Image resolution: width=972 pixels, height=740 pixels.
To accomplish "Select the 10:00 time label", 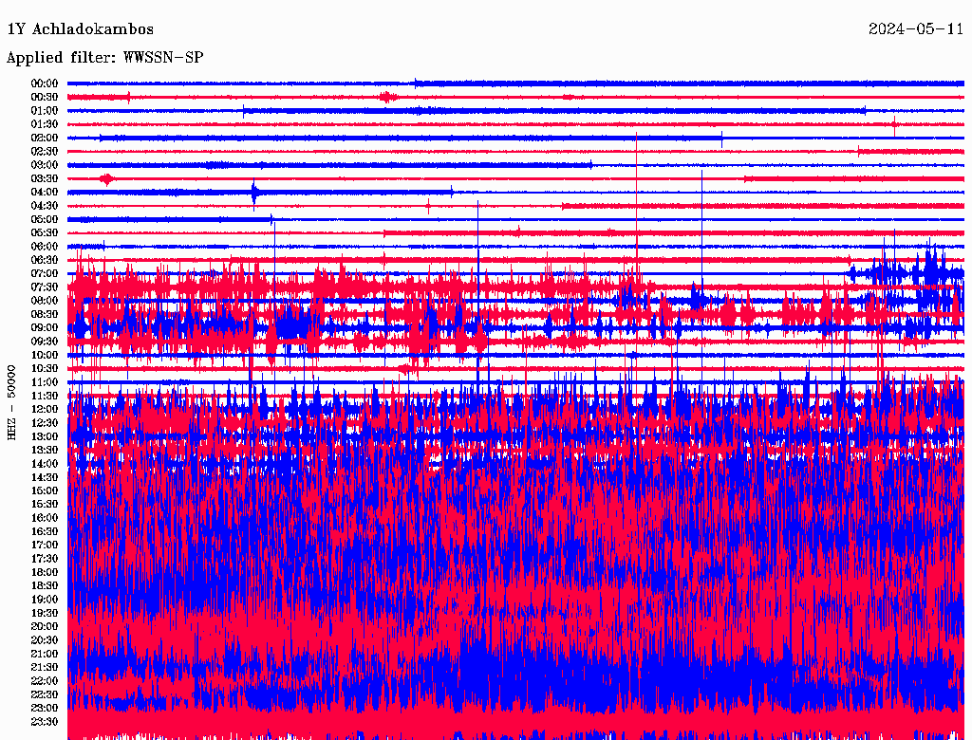I will [45, 355].
